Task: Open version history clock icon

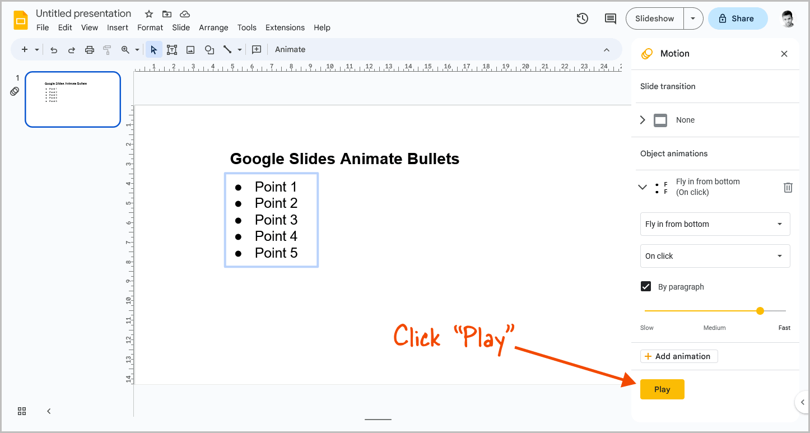Action: pos(582,18)
